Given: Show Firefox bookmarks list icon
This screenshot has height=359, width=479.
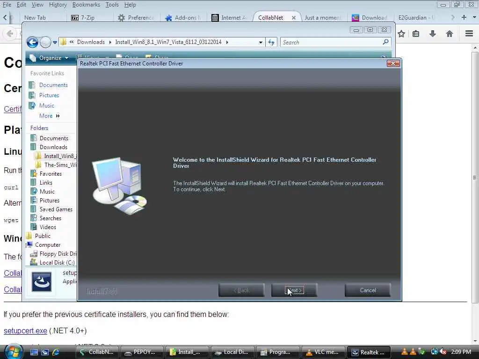Looking at the screenshot, I should click(416, 34).
